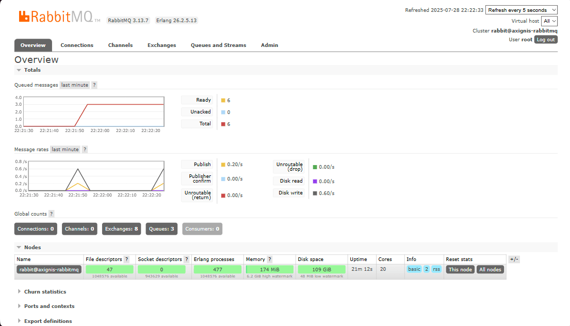This screenshot has width=570, height=326.
Task: Click the Total red color swatch
Action: (223, 124)
